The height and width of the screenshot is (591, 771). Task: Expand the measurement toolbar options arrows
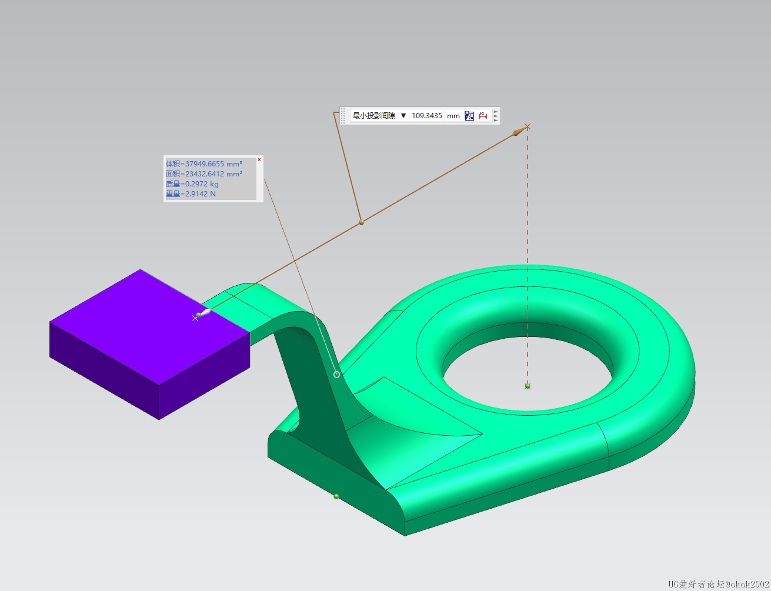pos(496,116)
